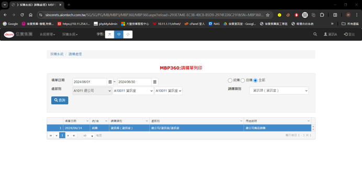This screenshot has height=194, width=362.
Task: Select the 統購 radio button
Action: point(230,81)
